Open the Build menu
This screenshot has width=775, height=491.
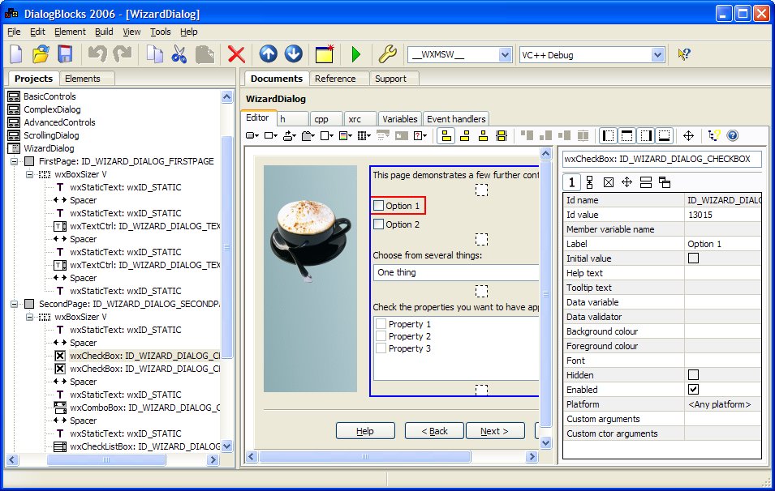click(103, 32)
